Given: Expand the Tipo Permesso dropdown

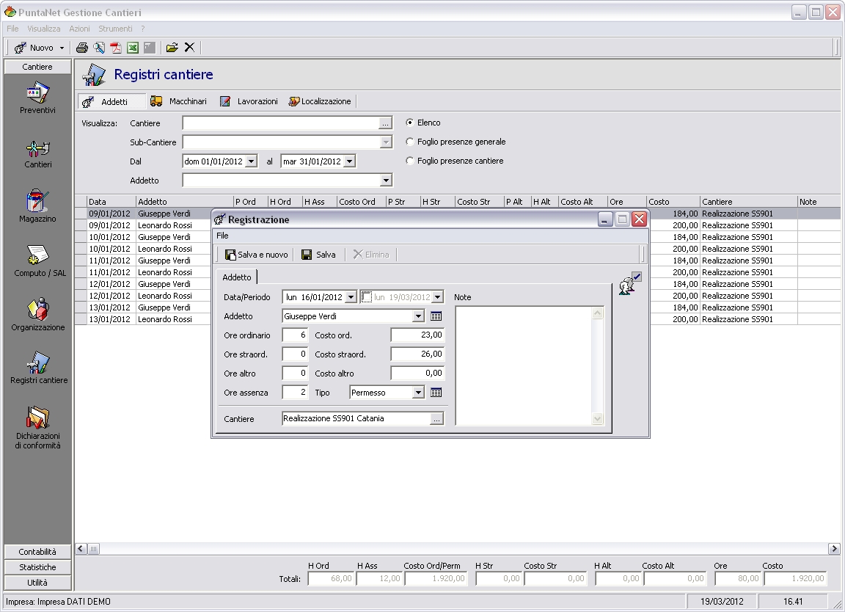Looking at the screenshot, I should (418, 393).
